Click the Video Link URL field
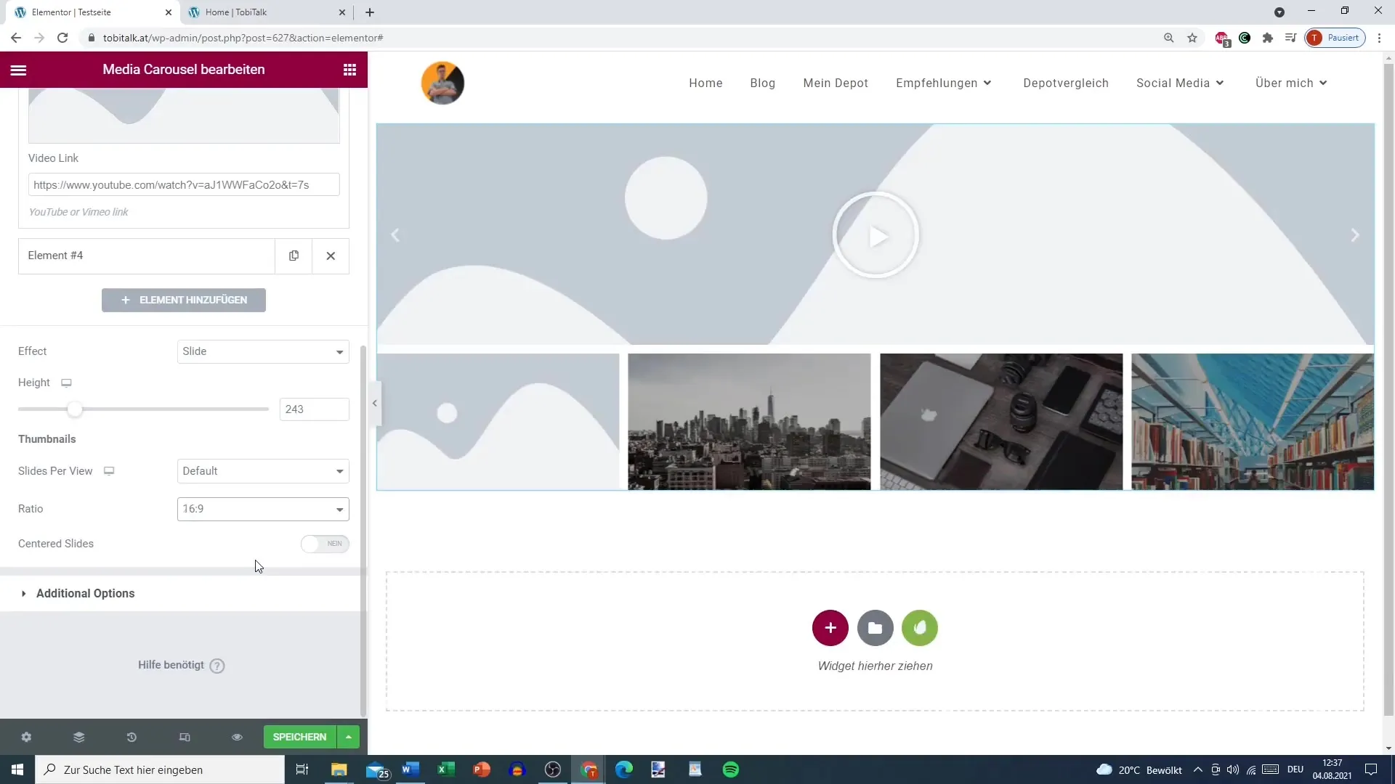Image resolution: width=1395 pixels, height=784 pixels. [184, 184]
